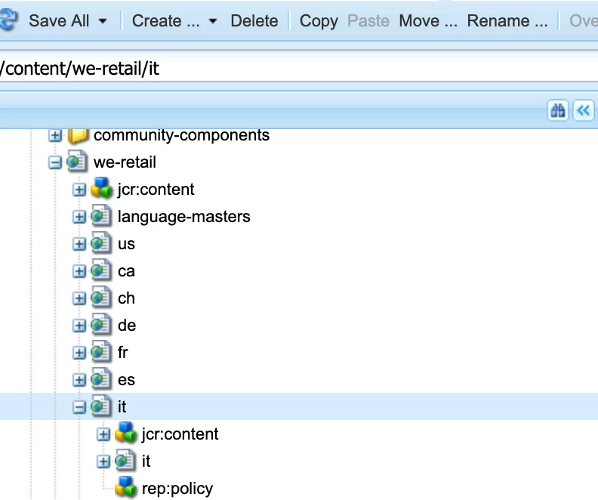Click the community-components folder icon
This screenshot has width=598, height=500.
(79, 136)
